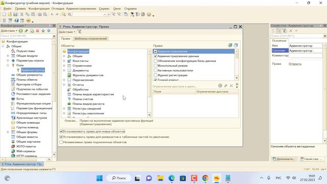Click the green Add icon in configuration panel
Viewport: 327px width, 184px height.
[20, 31]
